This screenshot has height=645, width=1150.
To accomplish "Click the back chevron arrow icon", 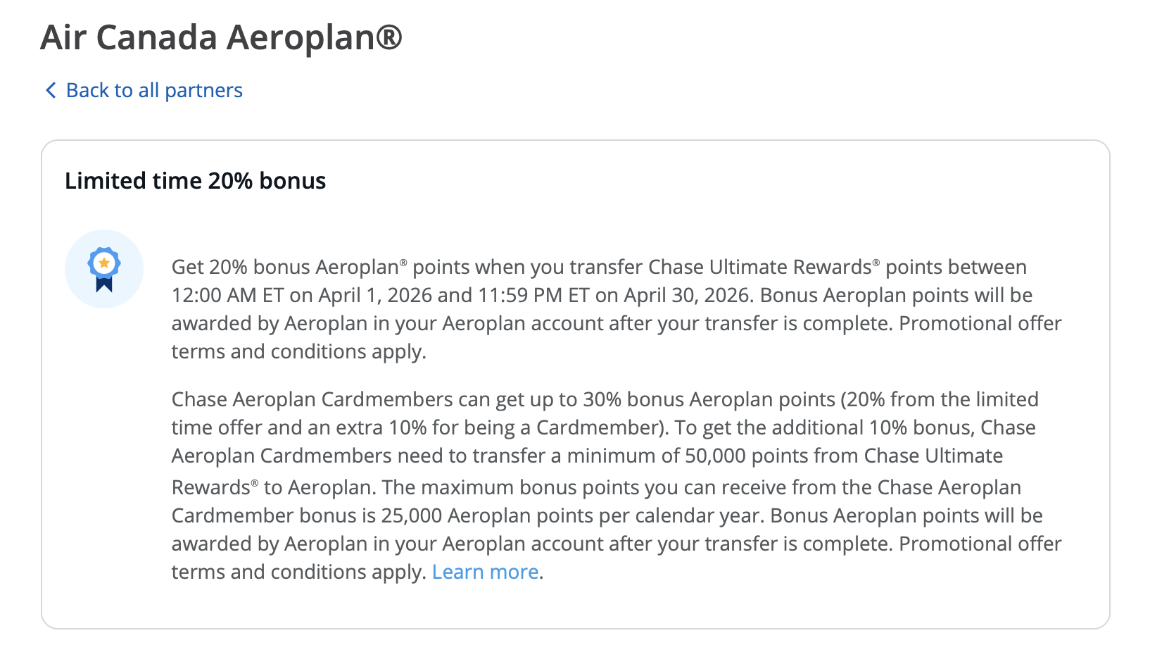I will [x=51, y=90].
